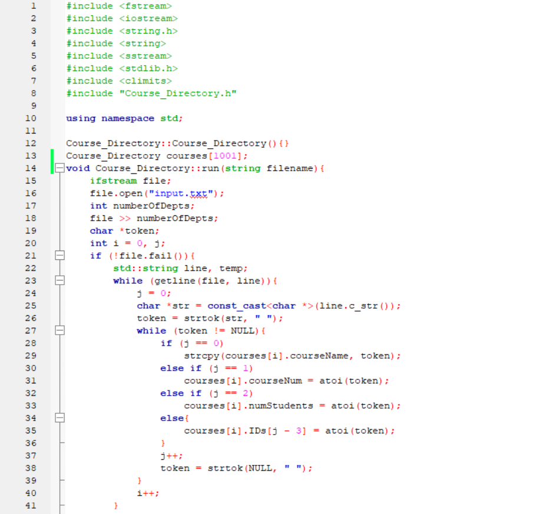533x514 pixels.
Task: Click the text '#include <climits>'
Action: (x=119, y=81)
